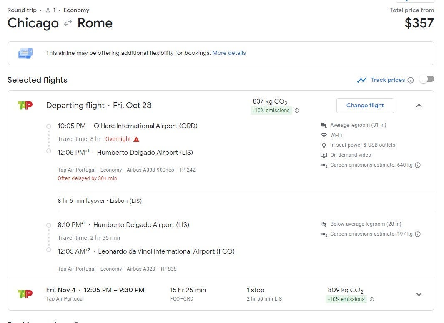Enable the Track prices toggle
This screenshot has width=444, height=323.
(426, 80)
